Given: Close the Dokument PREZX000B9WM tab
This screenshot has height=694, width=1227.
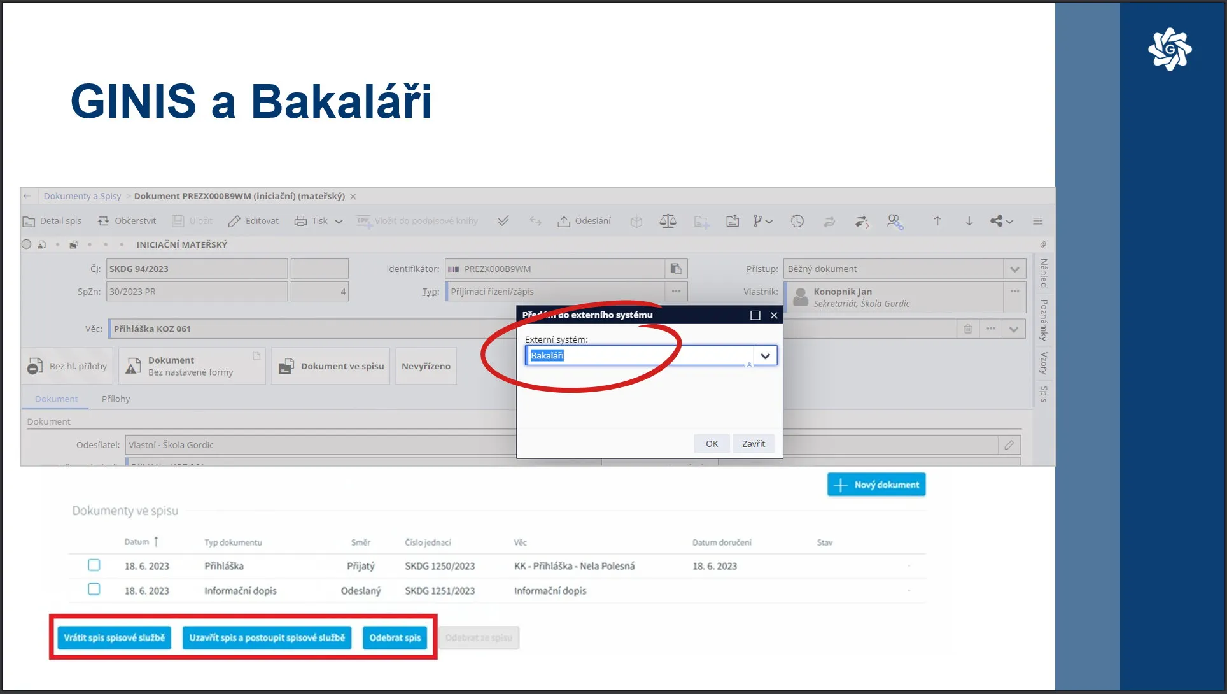Looking at the screenshot, I should tap(353, 197).
